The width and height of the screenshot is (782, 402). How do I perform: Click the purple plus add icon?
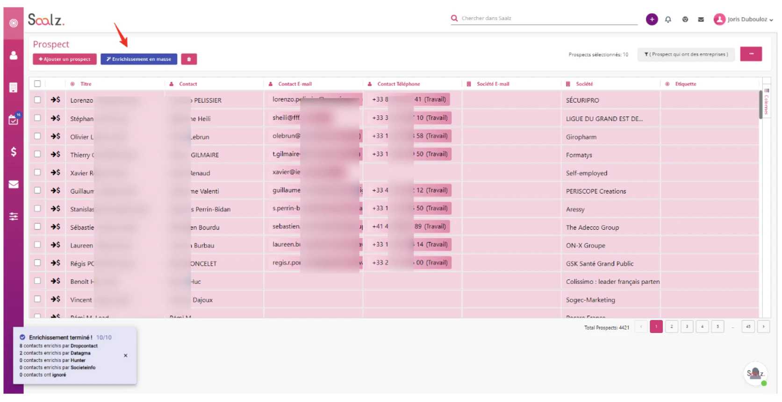click(x=652, y=19)
